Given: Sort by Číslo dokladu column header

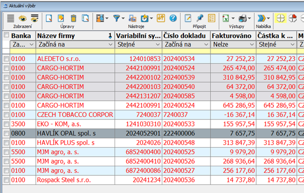Looking at the screenshot, I should point(186,36).
